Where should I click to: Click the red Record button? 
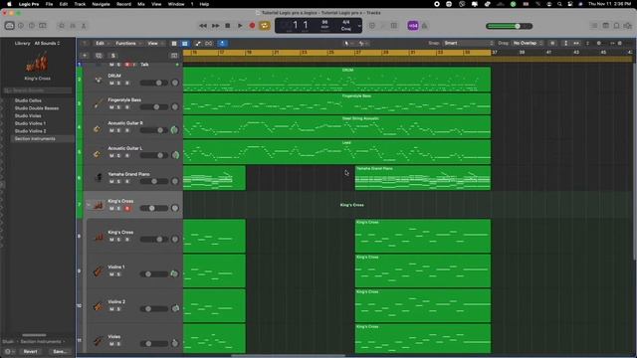[252, 26]
